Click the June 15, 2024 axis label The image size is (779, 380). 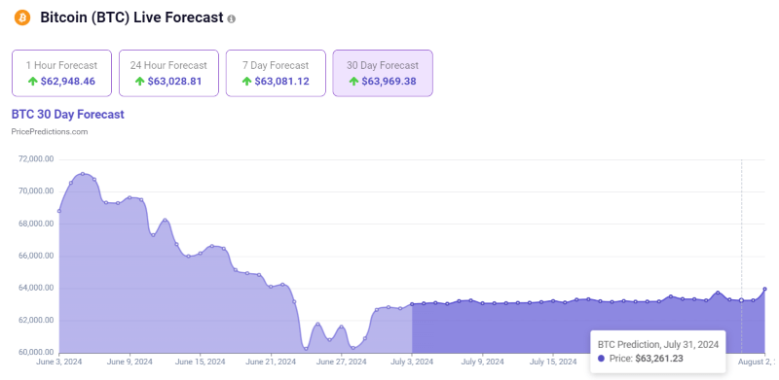[x=200, y=362]
